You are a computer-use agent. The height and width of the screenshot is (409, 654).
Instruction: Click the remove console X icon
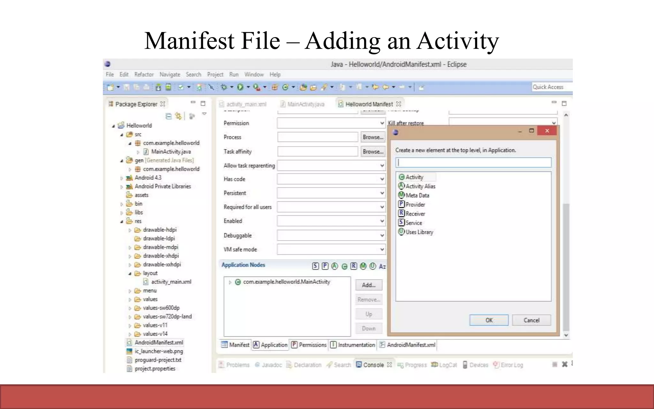pos(564,364)
